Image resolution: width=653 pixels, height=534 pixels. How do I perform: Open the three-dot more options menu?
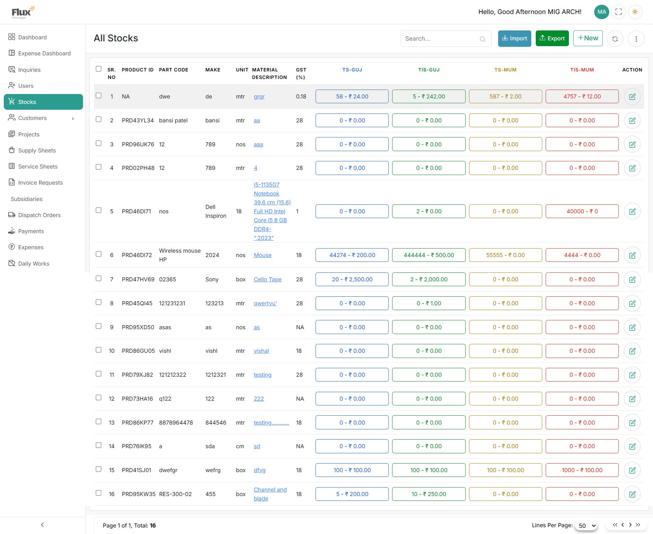pyautogui.click(x=636, y=39)
